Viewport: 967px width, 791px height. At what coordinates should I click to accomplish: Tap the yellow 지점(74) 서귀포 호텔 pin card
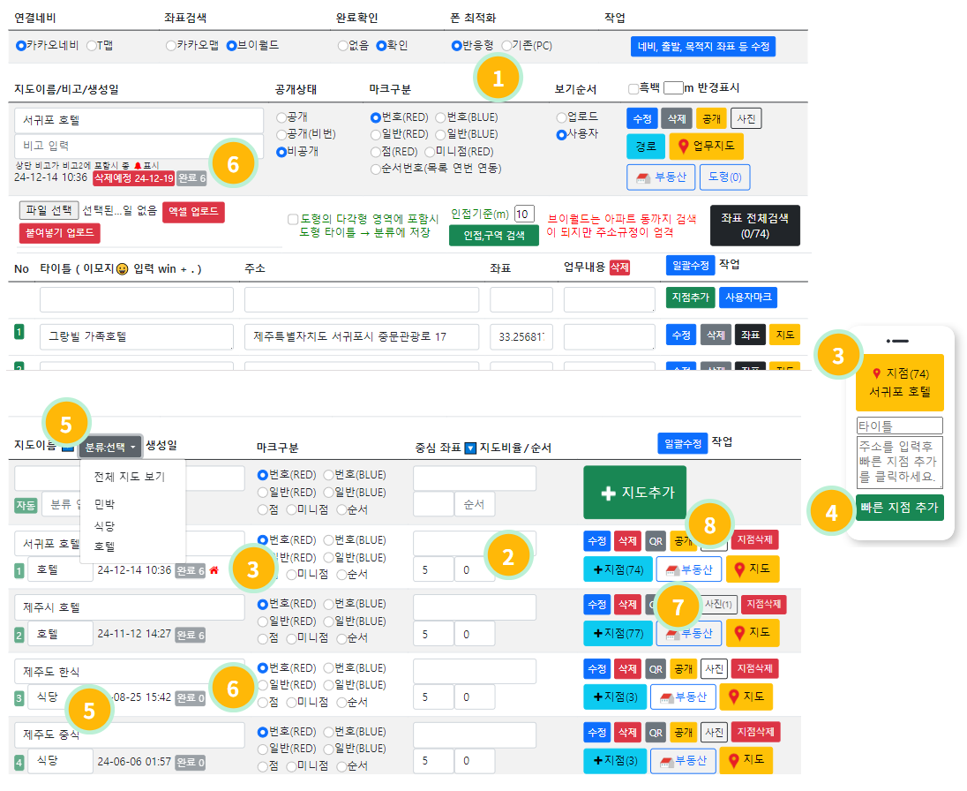[899, 381]
